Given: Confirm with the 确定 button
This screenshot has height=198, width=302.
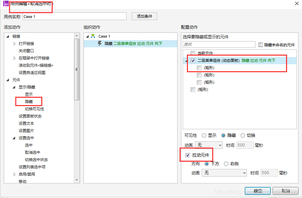Looking at the screenshot, I should (258, 191).
